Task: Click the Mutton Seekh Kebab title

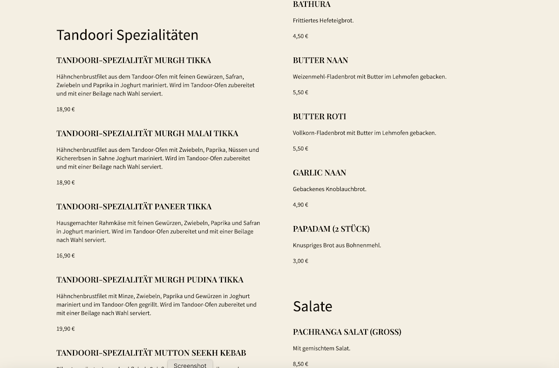Action: click(151, 353)
